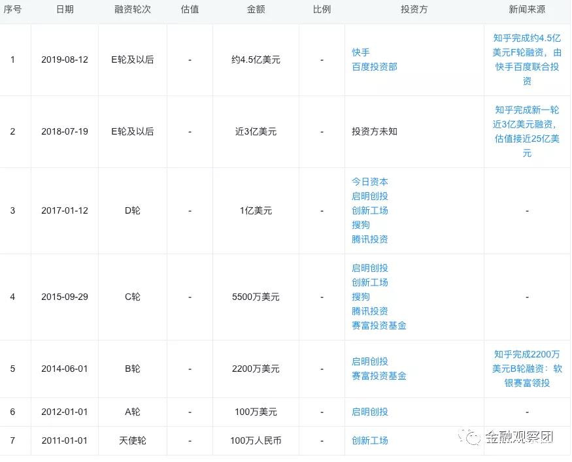Click the 投资方 column header
The height and width of the screenshot is (462, 572).
click(x=414, y=9)
